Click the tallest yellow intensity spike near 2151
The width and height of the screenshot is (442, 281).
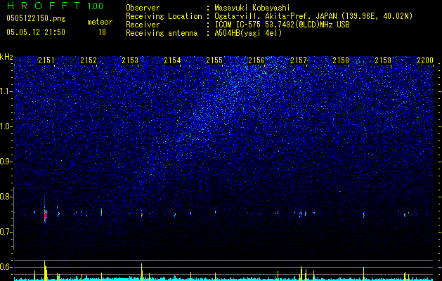click(45, 270)
